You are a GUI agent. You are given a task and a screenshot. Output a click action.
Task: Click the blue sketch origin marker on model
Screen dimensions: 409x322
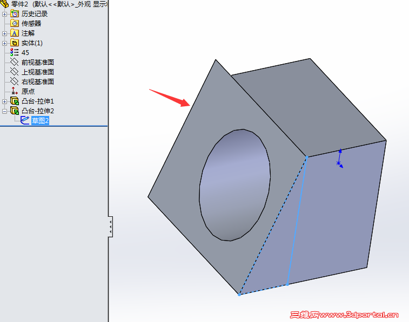click(x=338, y=163)
